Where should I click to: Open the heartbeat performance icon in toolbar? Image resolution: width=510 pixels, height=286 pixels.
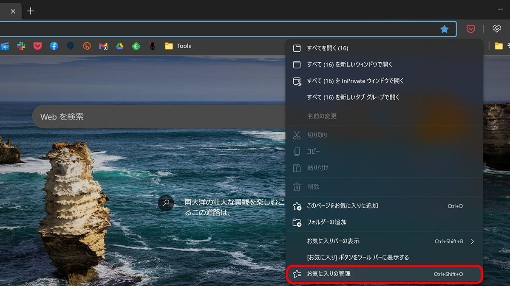pos(497,29)
